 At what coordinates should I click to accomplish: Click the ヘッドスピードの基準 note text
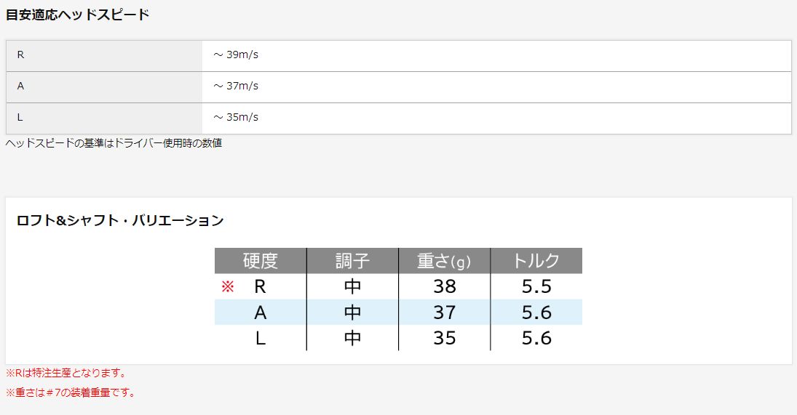coord(114,143)
